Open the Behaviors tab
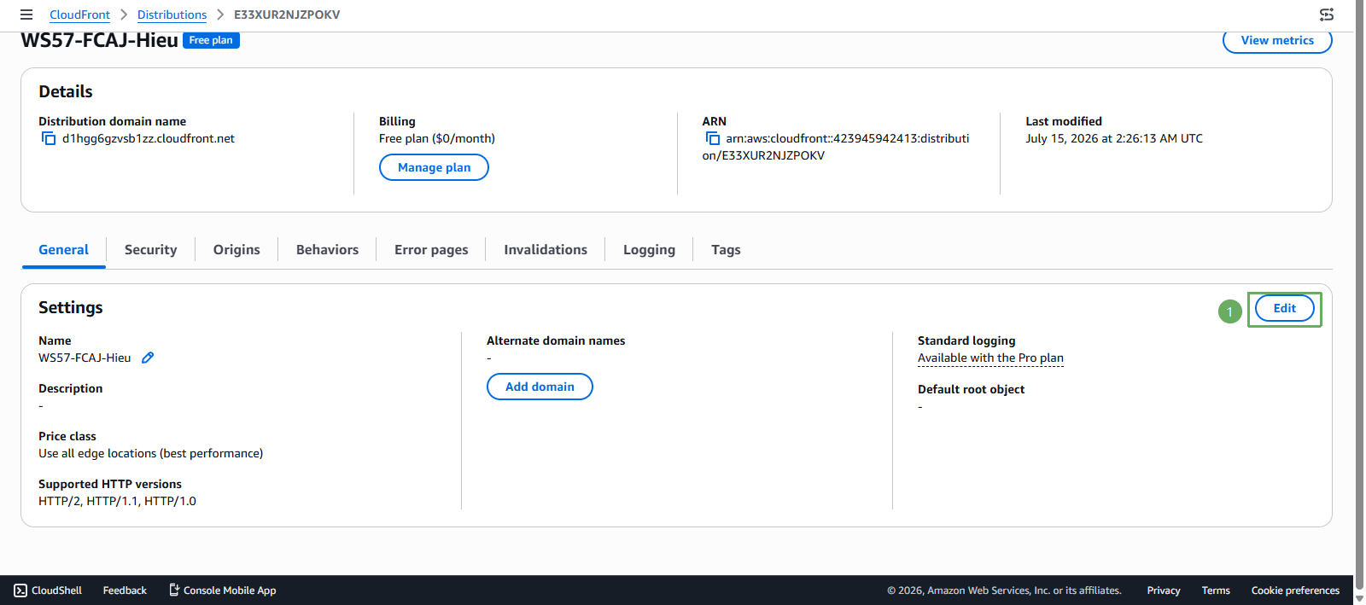 tap(327, 250)
